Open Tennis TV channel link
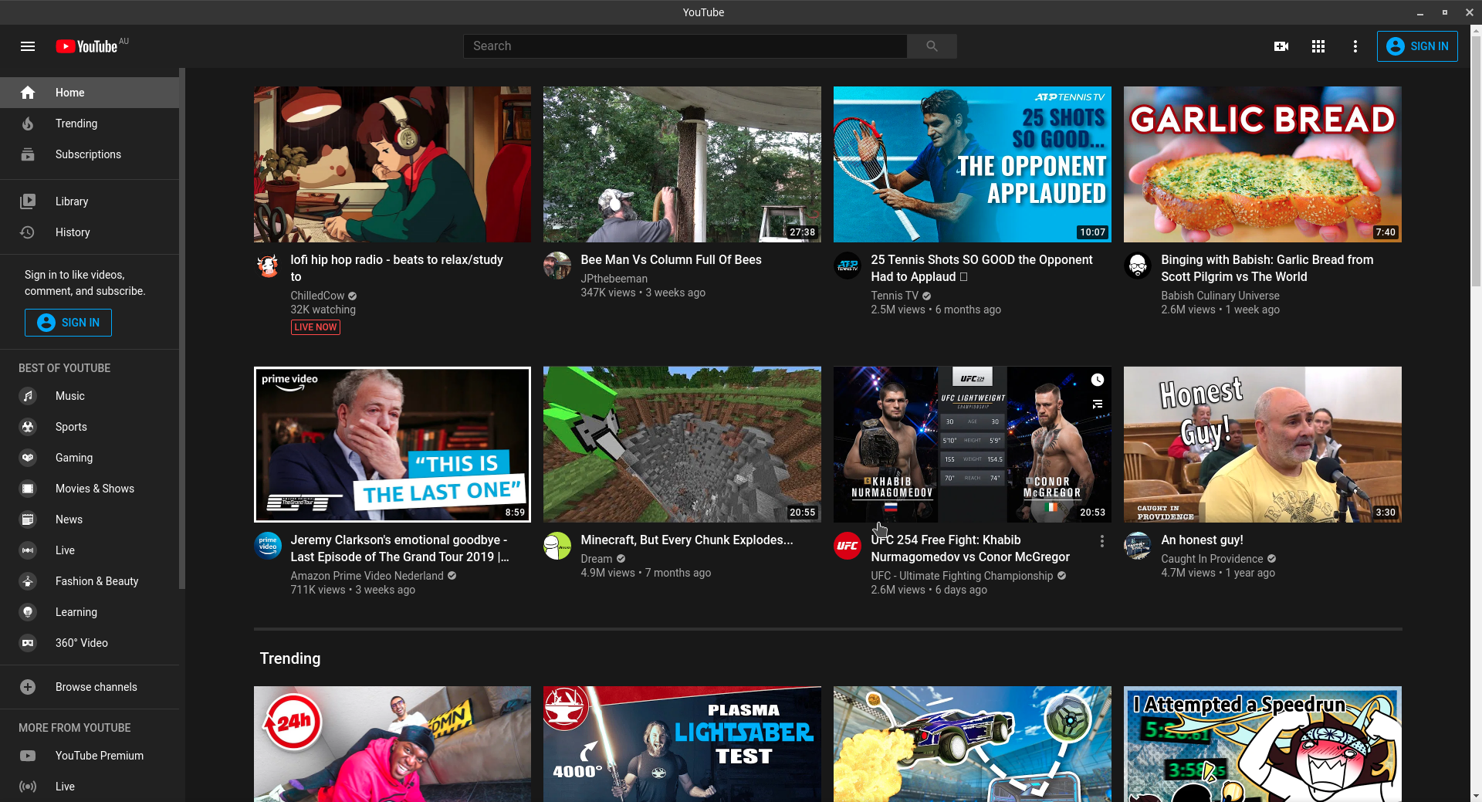The height and width of the screenshot is (802, 1482). tap(895, 296)
